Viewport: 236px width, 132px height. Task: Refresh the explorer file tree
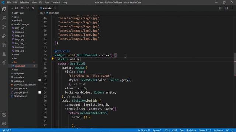[27, 8]
